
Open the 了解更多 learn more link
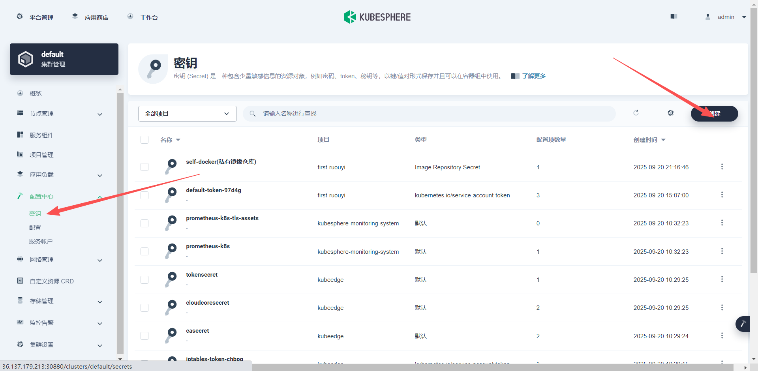click(534, 76)
